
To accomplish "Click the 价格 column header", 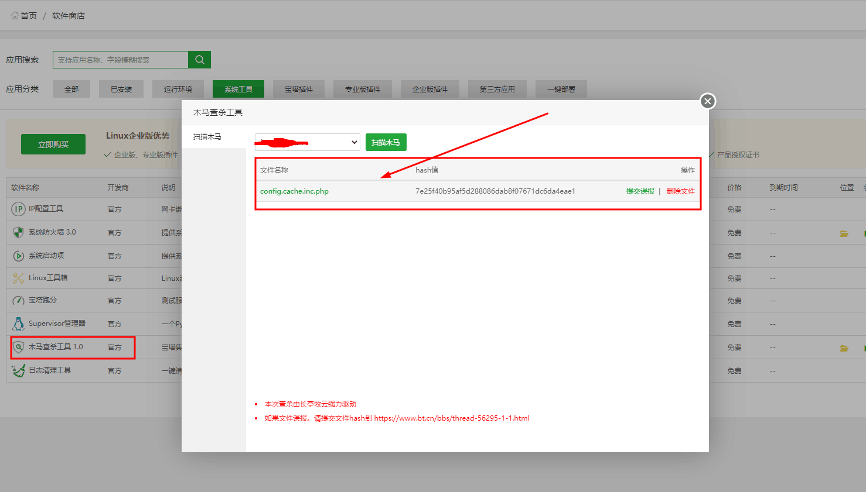I will pos(734,188).
